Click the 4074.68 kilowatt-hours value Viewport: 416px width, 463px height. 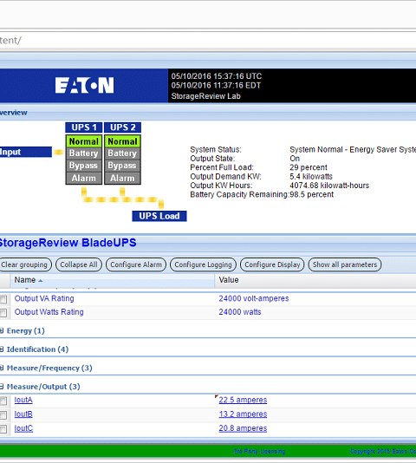tap(329, 186)
